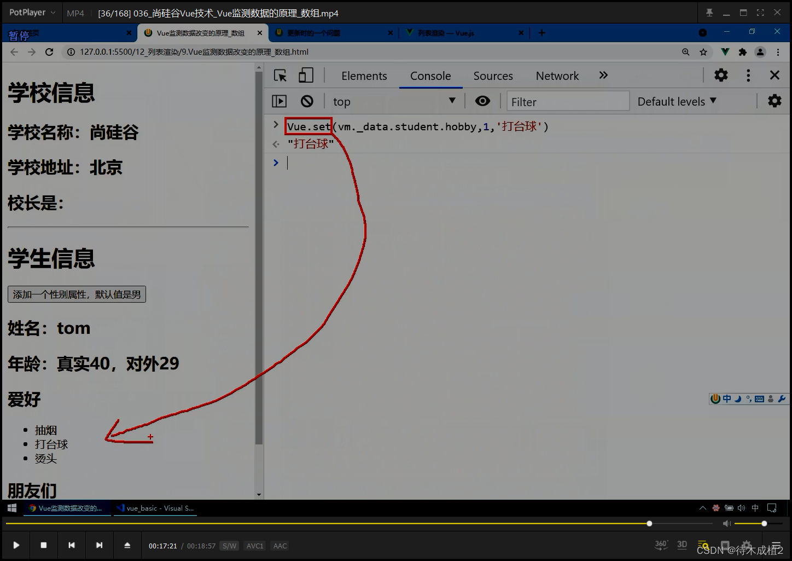Close the DevTools panel

(x=774, y=76)
